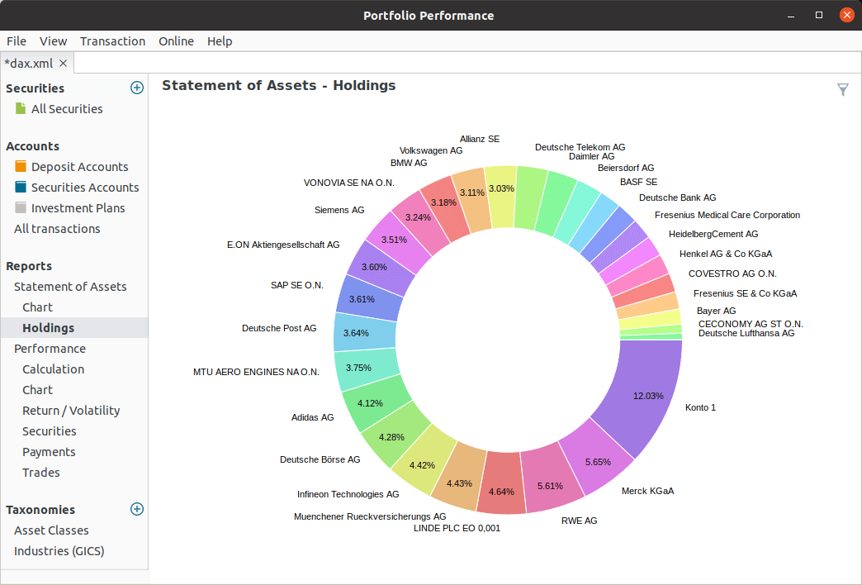Open the Trades report

pyautogui.click(x=41, y=472)
